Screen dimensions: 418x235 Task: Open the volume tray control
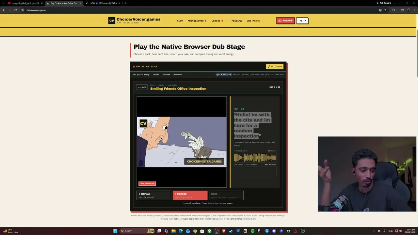(401, 231)
